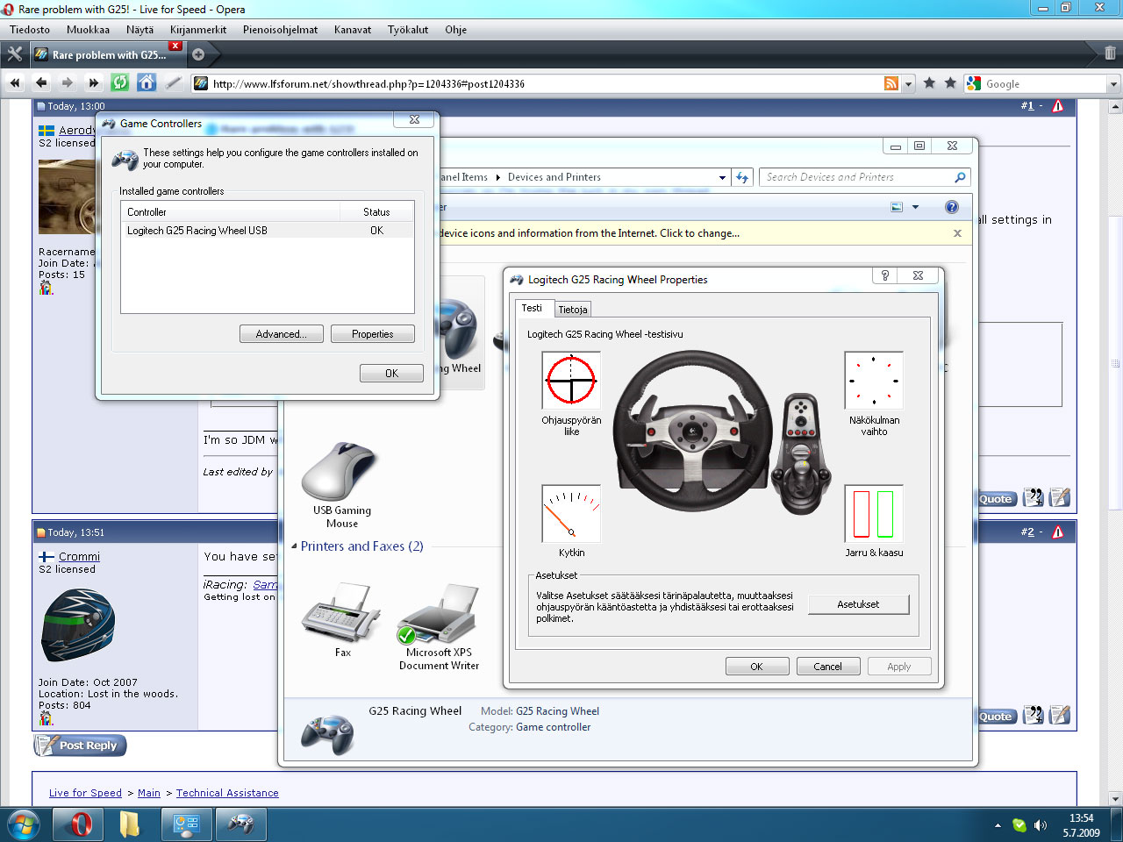Click multi-quote icon on Aerody's post
Screen dimensions: 1123x842
(x=1034, y=497)
